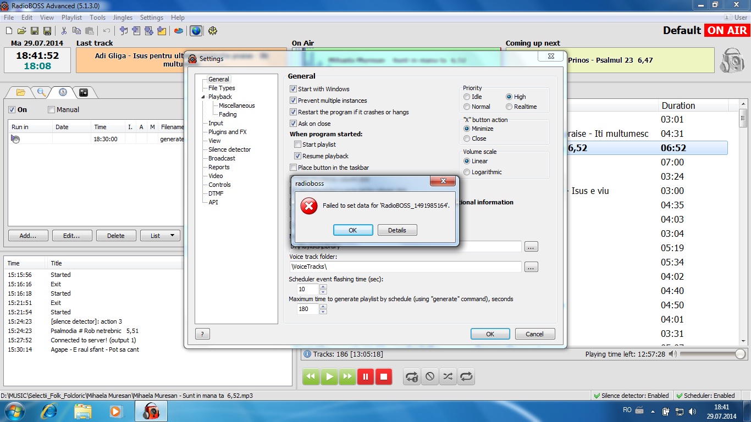Screen dimensions: 751x422
Task: Open the pie chart report icon
Action: click(x=179, y=31)
